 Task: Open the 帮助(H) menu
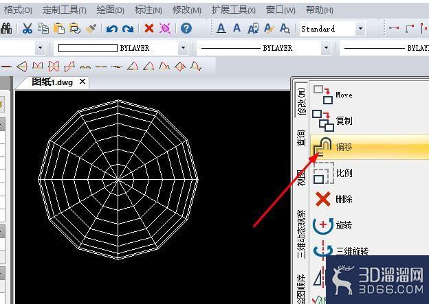[x=319, y=10]
